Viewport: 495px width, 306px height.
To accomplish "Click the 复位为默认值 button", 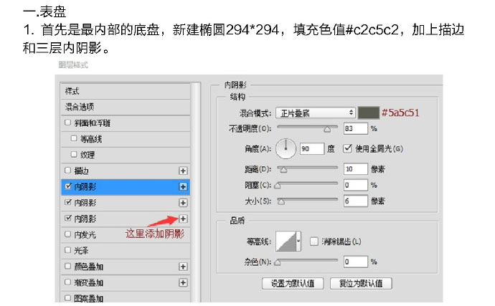I will pos(361,283).
